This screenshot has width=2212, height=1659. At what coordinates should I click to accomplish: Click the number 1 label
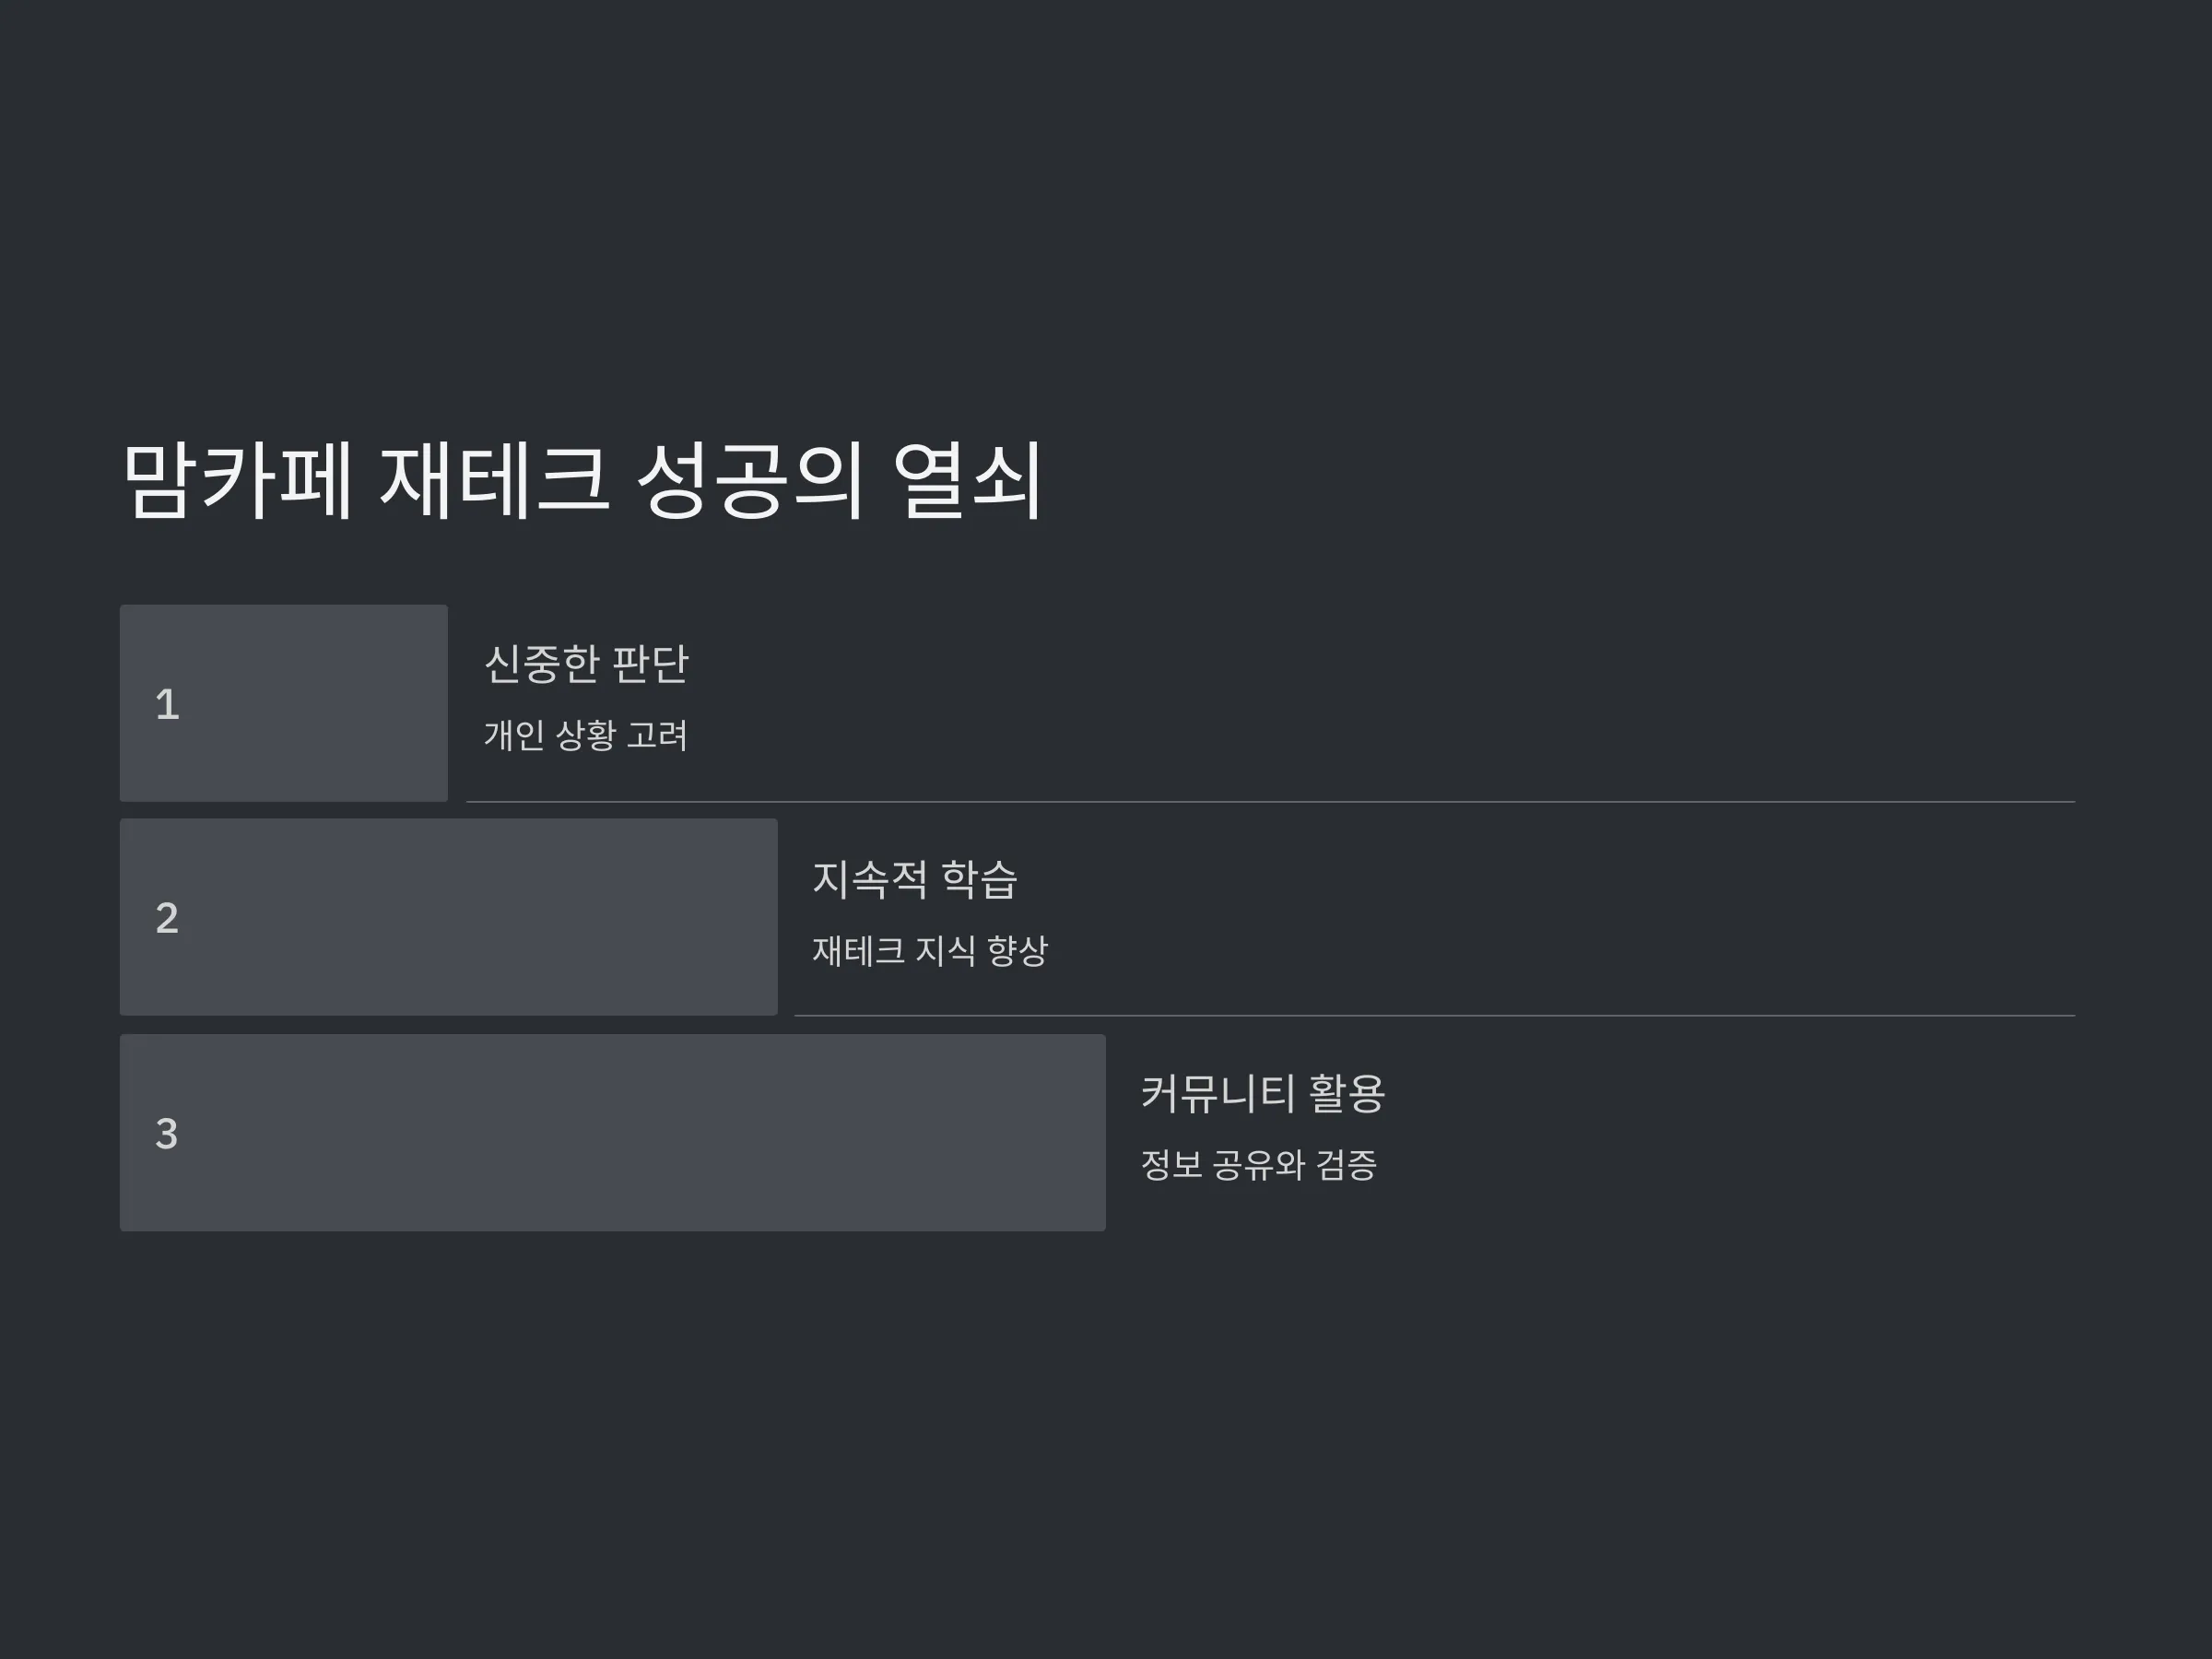[x=167, y=704]
